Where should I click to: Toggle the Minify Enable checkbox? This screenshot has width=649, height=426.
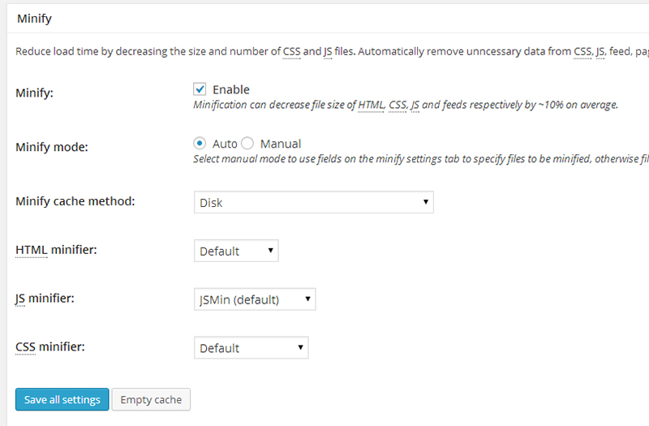[x=200, y=89]
